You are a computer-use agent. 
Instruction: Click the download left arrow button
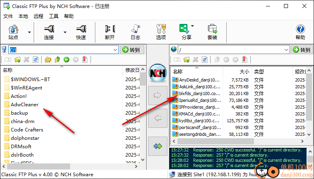tap(158, 118)
